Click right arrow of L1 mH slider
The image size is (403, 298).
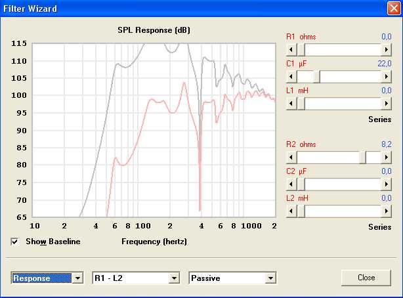click(x=385, y=103)
